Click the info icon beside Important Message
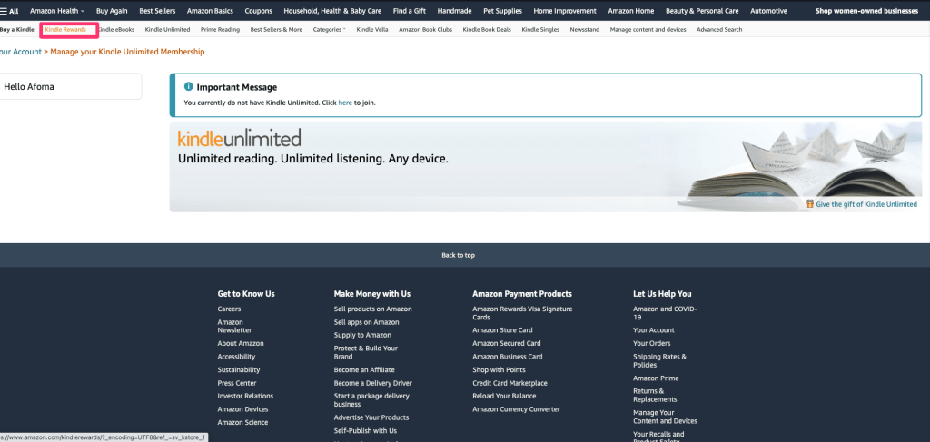 click(189, 86)
